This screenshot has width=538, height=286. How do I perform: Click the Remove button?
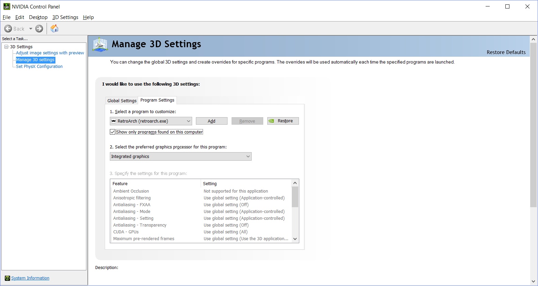(247, 121)
